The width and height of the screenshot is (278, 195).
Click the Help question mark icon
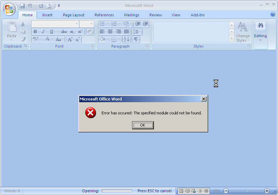coord(273,15)
